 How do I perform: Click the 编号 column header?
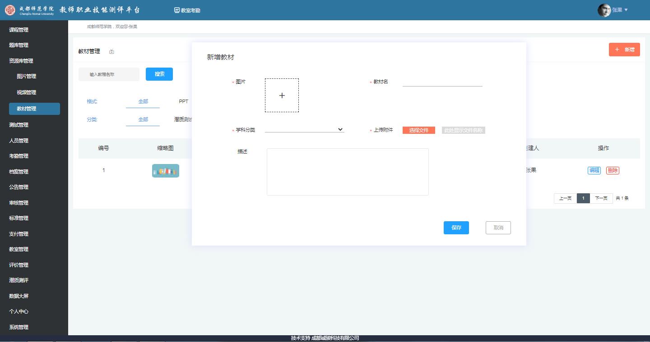coord(103,148)
